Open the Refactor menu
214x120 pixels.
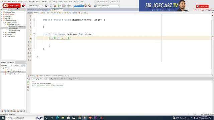pos(44,2)
